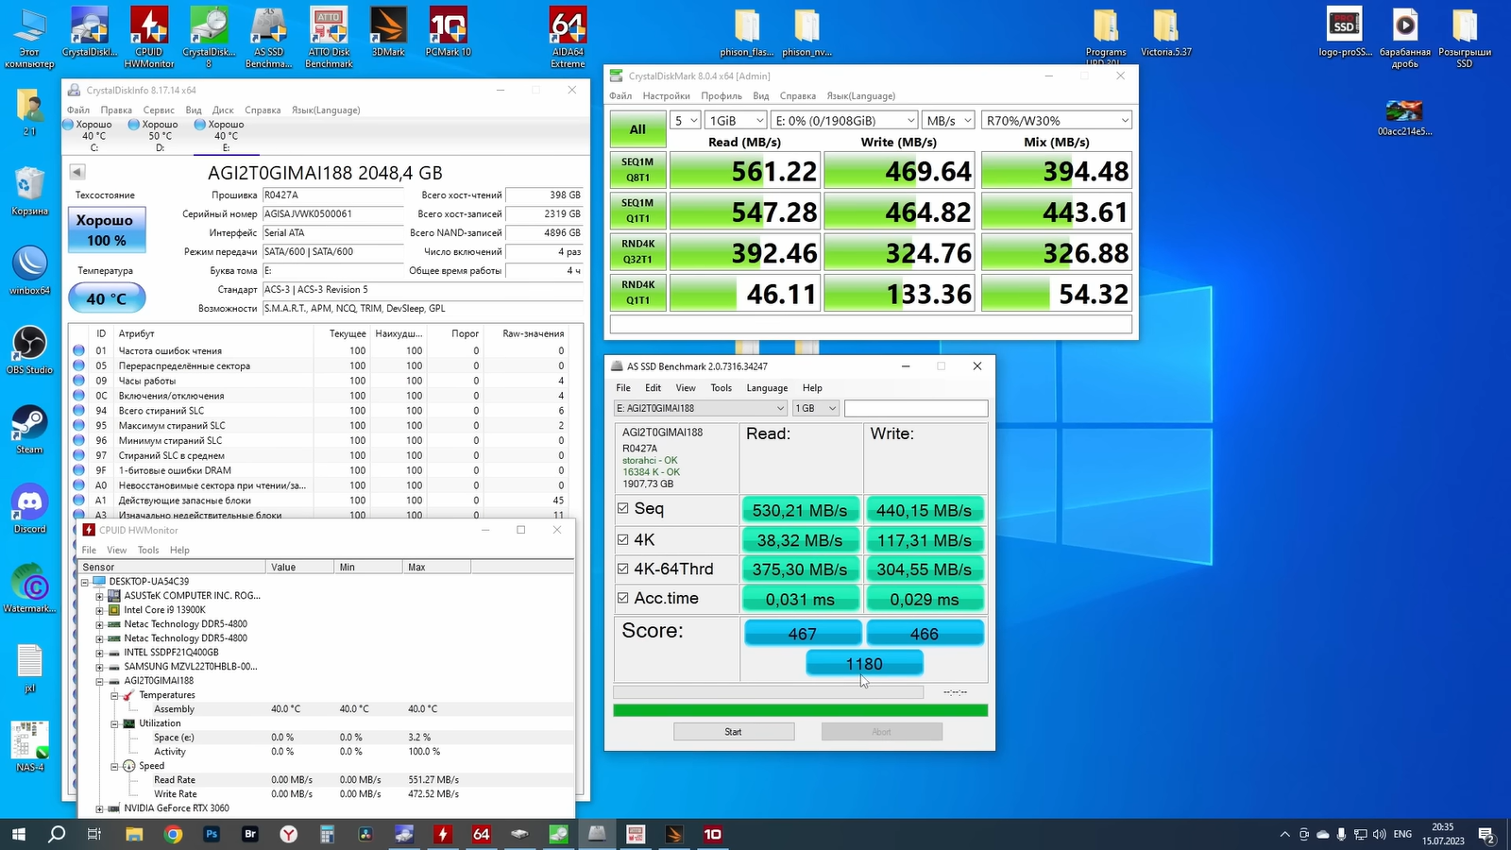
Task: Click the Start button in AS SSD Benchmark
Action: click(733, 732)
